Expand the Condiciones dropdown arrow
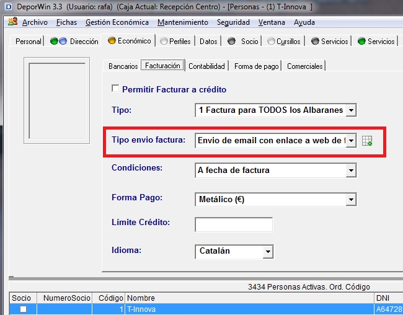 tap(351, 171)
